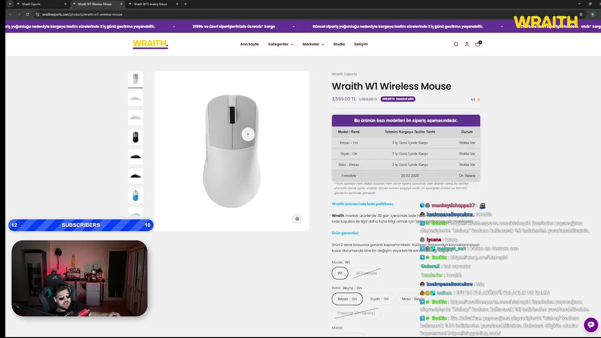Click Wraith ürünlerinde iade politikası heading
The width and height of the screenshot is (601, 338).
(x=362, y=204)
